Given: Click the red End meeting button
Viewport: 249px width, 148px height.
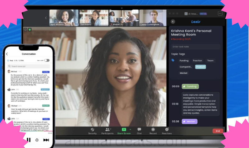Looking at the screenshot, I should coord(218,131).
